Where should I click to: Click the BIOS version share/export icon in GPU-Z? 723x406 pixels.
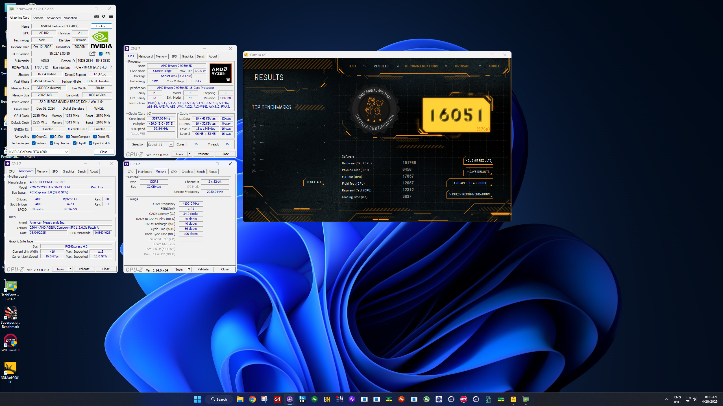point(92,54)
